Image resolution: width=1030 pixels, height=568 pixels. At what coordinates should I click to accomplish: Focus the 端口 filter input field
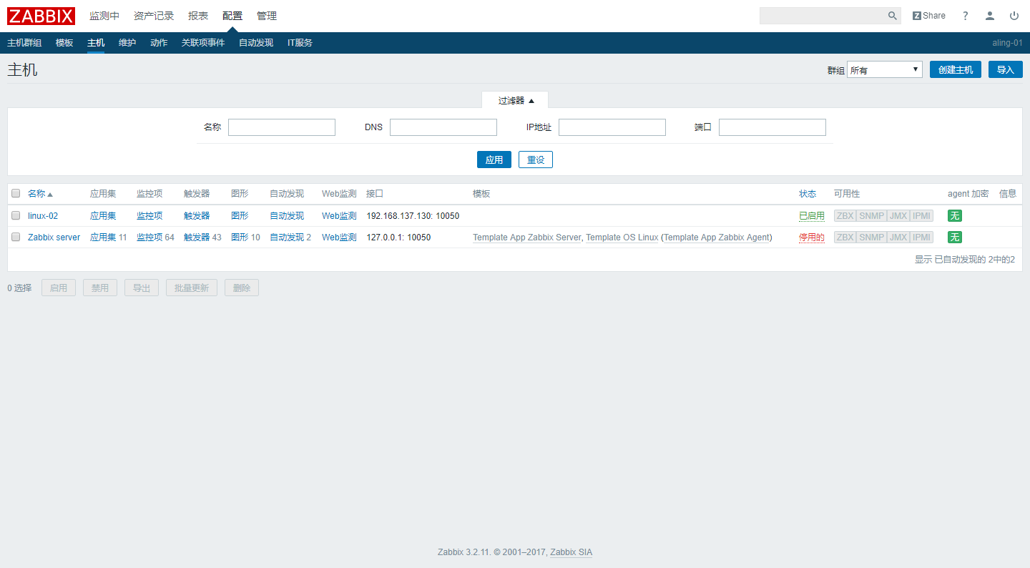pos(772,127)
